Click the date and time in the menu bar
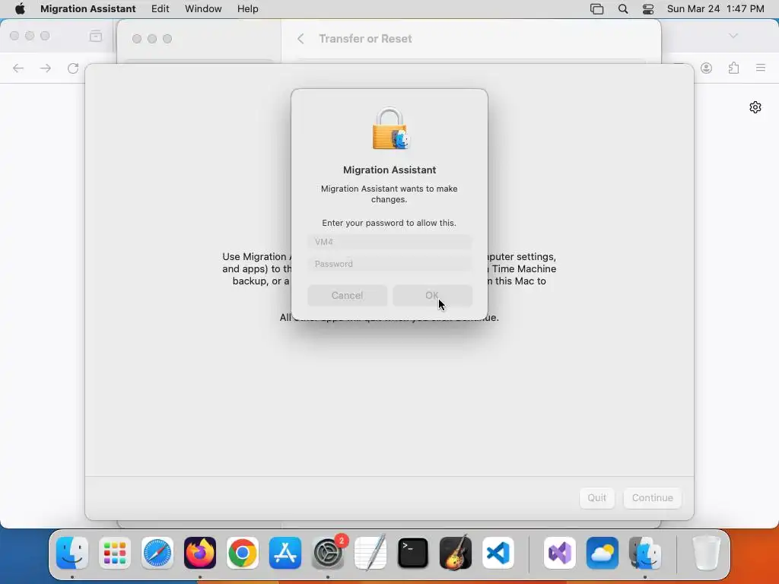 tap(715, 9)
